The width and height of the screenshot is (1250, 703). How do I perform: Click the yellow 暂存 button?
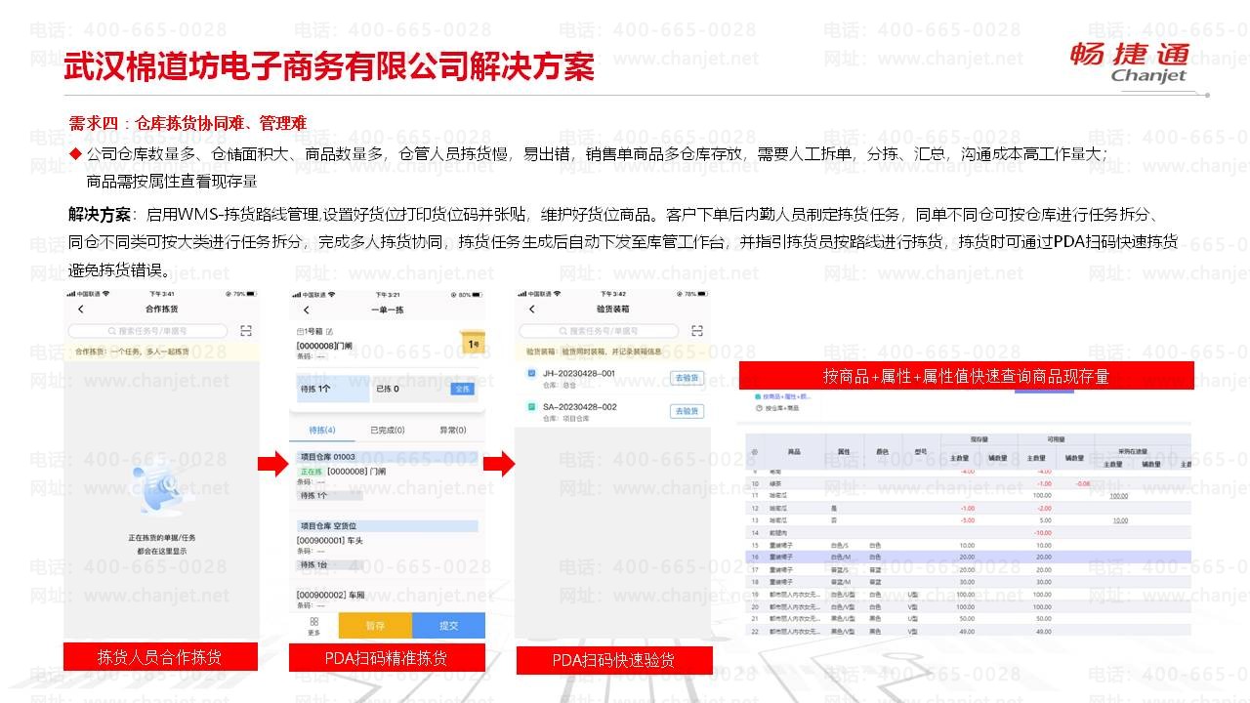point(375,626)
